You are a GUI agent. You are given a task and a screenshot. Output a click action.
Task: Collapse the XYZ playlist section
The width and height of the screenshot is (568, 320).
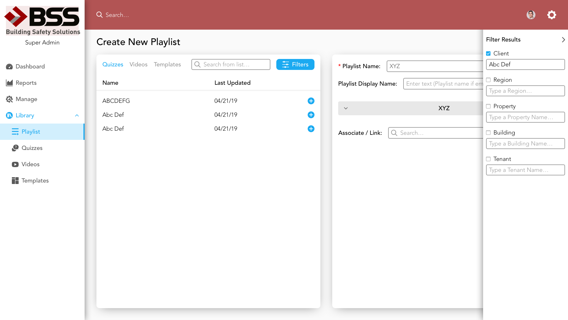[x=346, y=108]
